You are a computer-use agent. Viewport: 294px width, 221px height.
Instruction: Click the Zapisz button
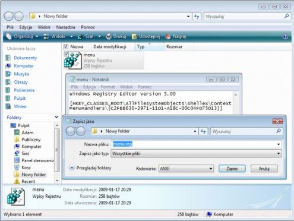(x=232, y=169)
